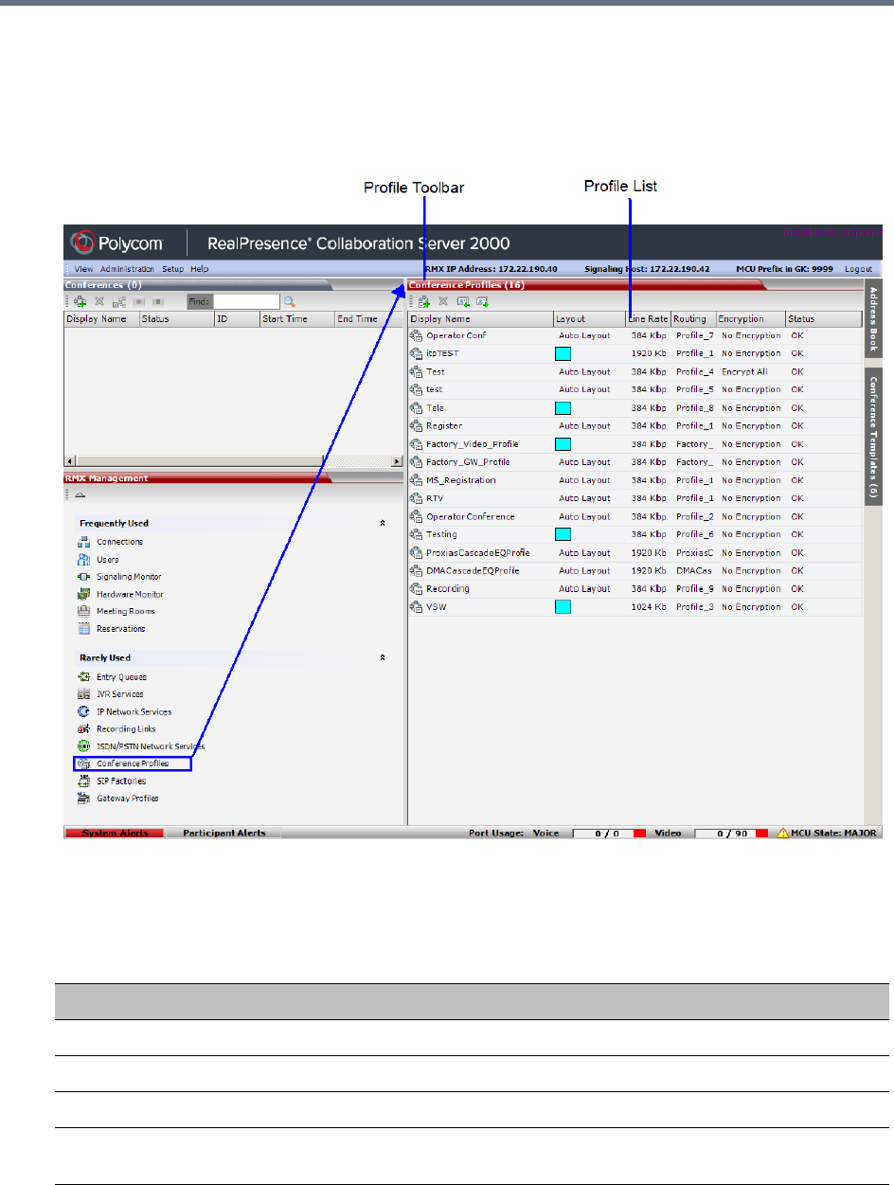Click the Conference Profiles link in Rarely Used
Screen dimensions: 894x1185
tap(133, 763)
